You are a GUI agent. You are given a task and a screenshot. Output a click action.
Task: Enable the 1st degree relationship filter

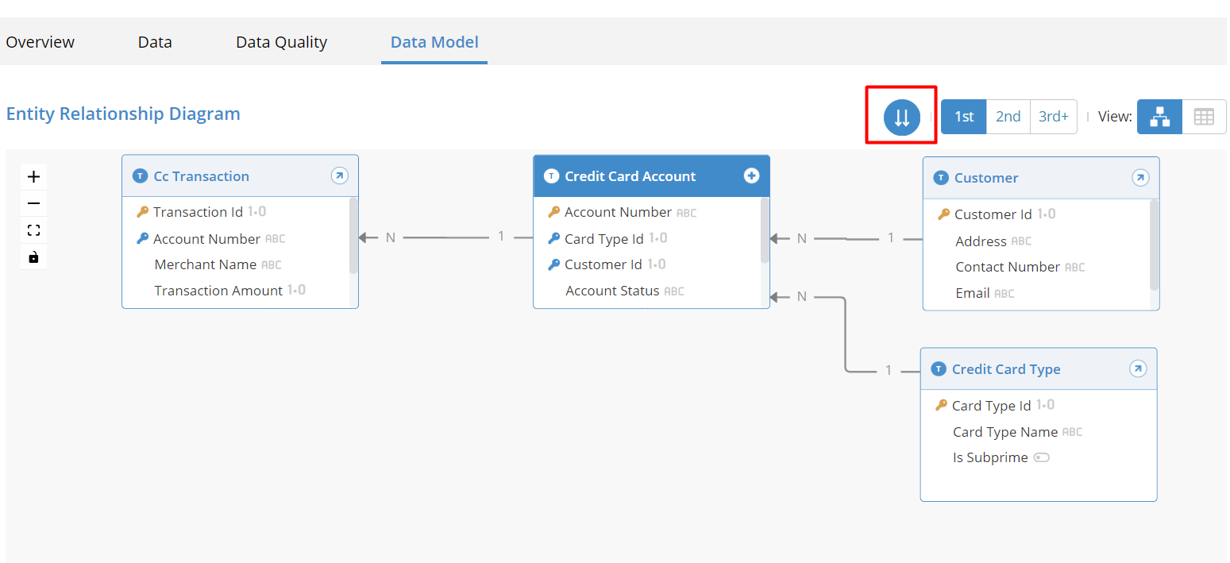point(962,116)
